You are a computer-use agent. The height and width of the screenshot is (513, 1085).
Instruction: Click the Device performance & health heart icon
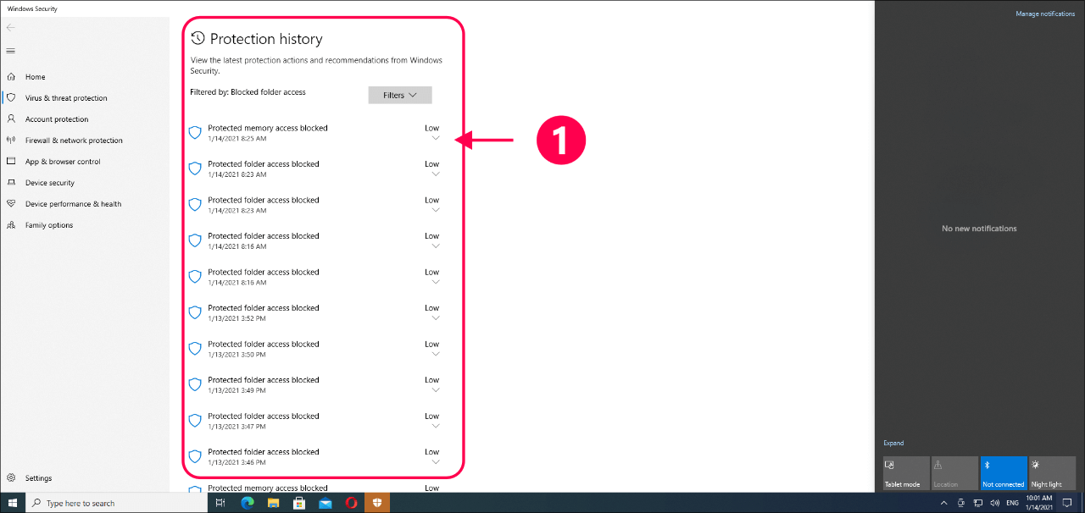tap(11, 204)
